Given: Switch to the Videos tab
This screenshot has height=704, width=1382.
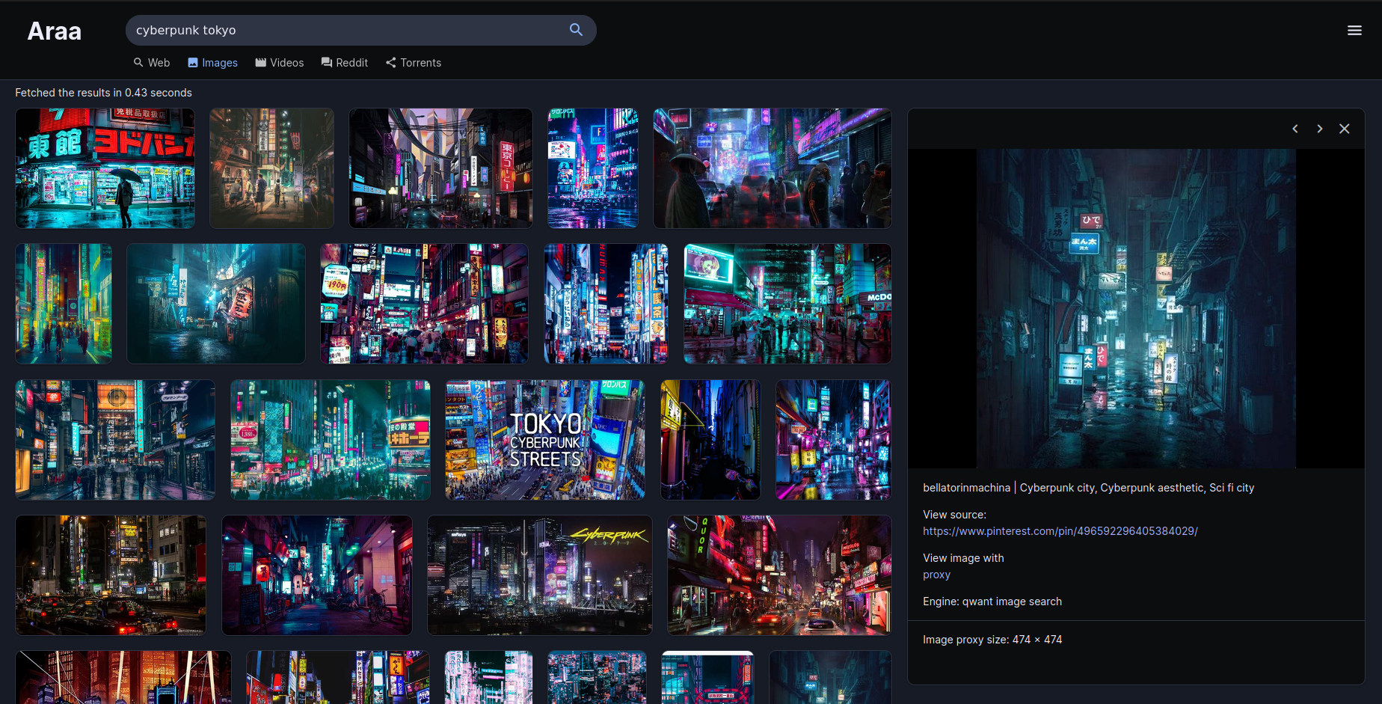Looking at the screenshot, I should point(280,63).
